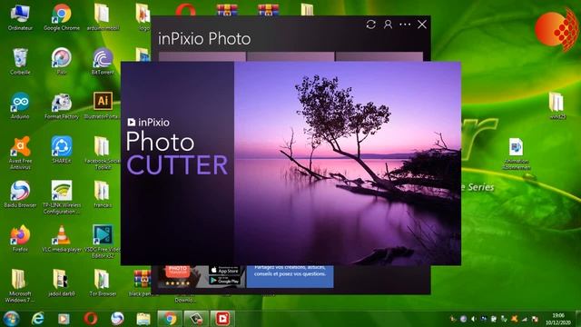
Task: Select the VLC media player shortcut
Action: [x=62, y=239]
